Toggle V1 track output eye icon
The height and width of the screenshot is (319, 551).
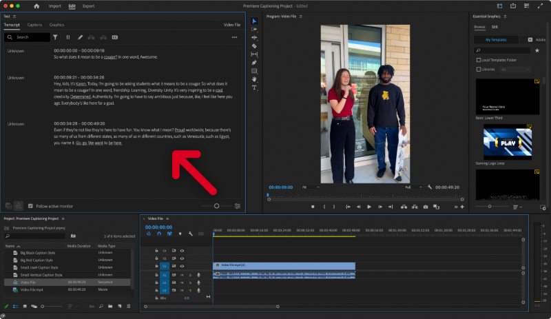click(182, 266)
